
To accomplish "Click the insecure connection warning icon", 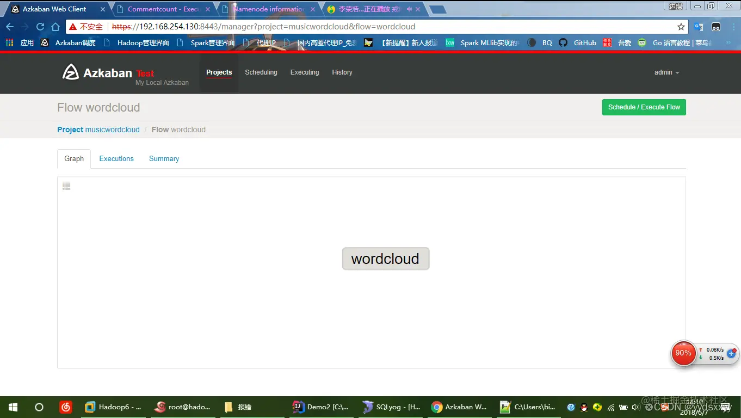I will pyautogui.click(x=73, y=27).
